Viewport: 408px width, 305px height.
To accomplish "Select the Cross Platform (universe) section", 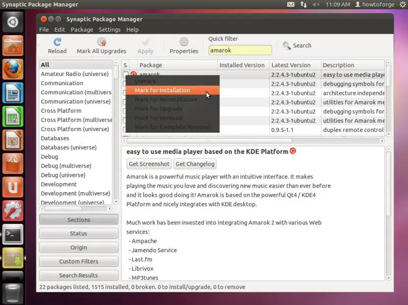I will 75,129.
